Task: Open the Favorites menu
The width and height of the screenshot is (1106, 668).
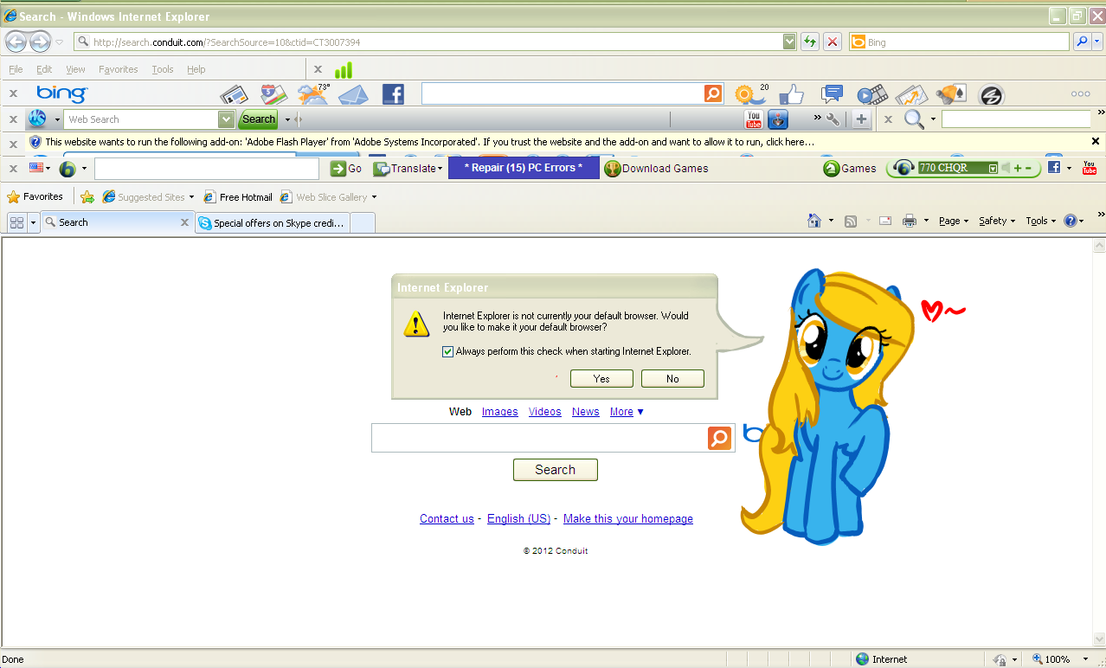Action: 119,69
